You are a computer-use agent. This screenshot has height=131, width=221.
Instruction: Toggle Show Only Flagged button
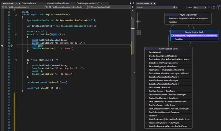pyautogui.click(x=209, y=7)
